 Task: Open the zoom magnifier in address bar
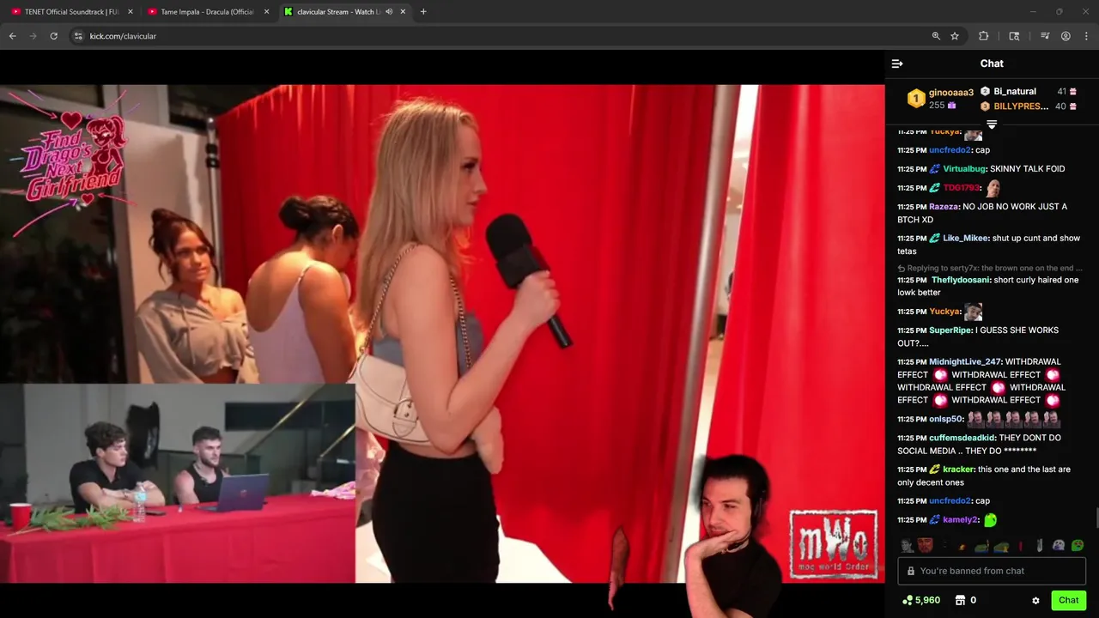936,36
